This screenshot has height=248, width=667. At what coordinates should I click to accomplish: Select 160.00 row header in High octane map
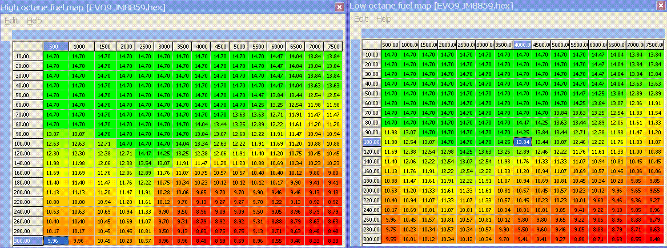tap(27, 173)
